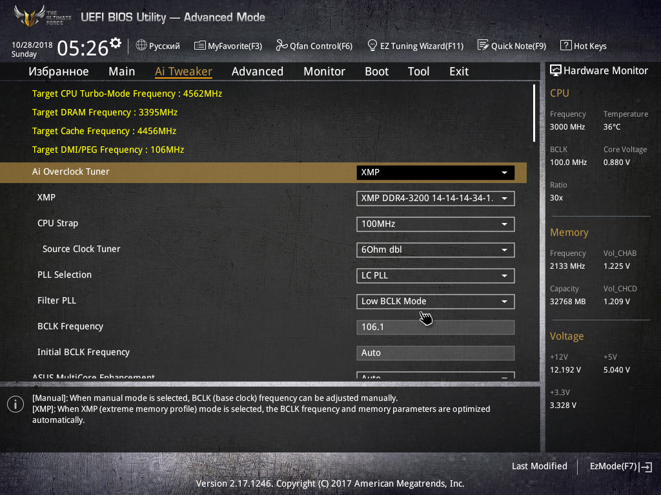Switch to EzMode(F7)
The image size is (661, 495).
[613, 466]
